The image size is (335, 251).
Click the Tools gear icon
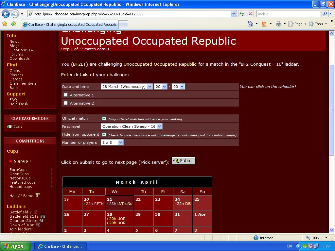tap(311, 24)
